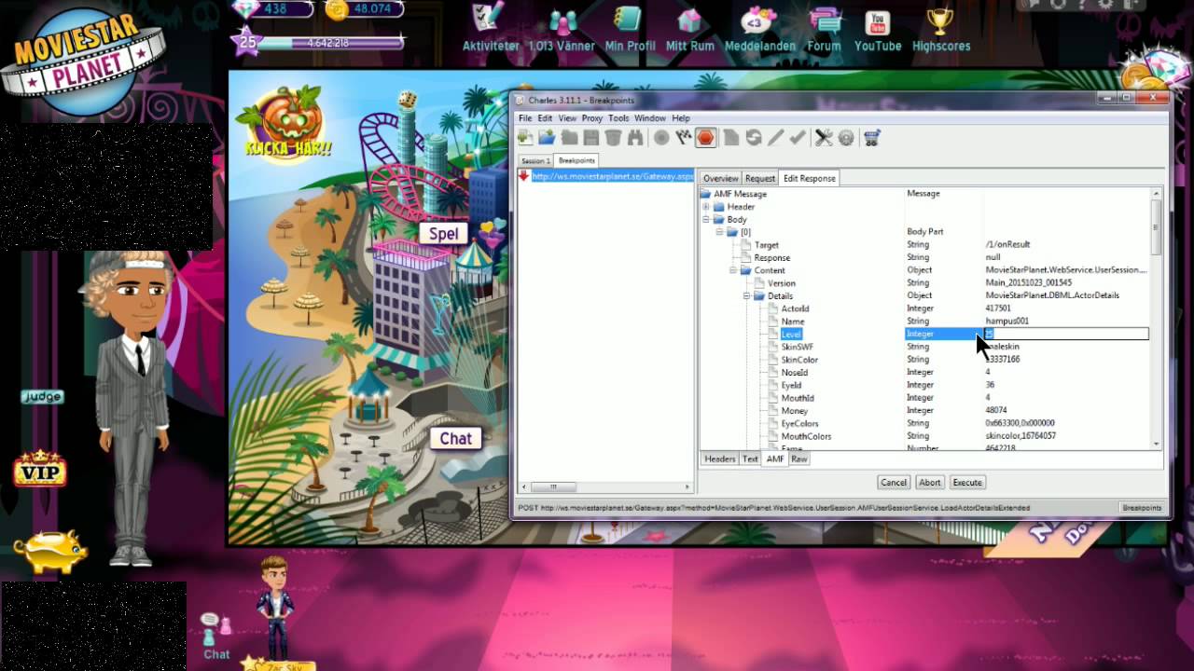Open the View menu in Charles
Viewport: 1194px width, 671px height.
[x=567, y=118]
